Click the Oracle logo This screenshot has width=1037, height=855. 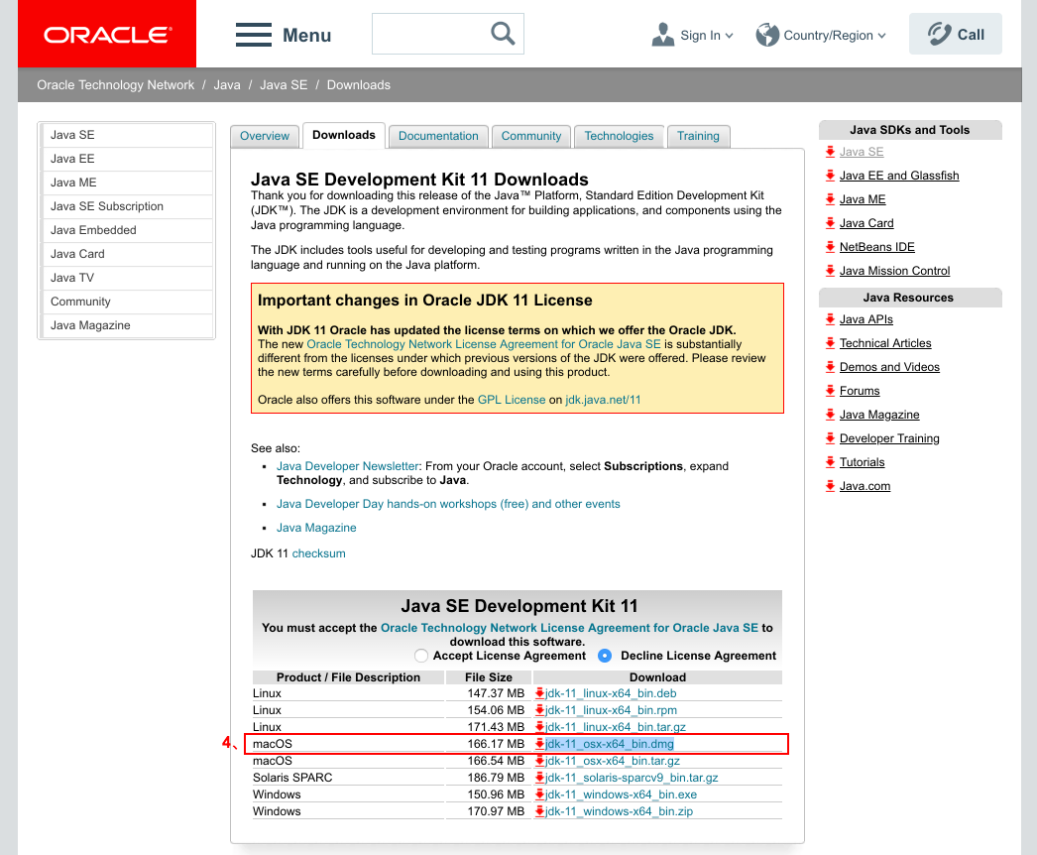point(107,35)
